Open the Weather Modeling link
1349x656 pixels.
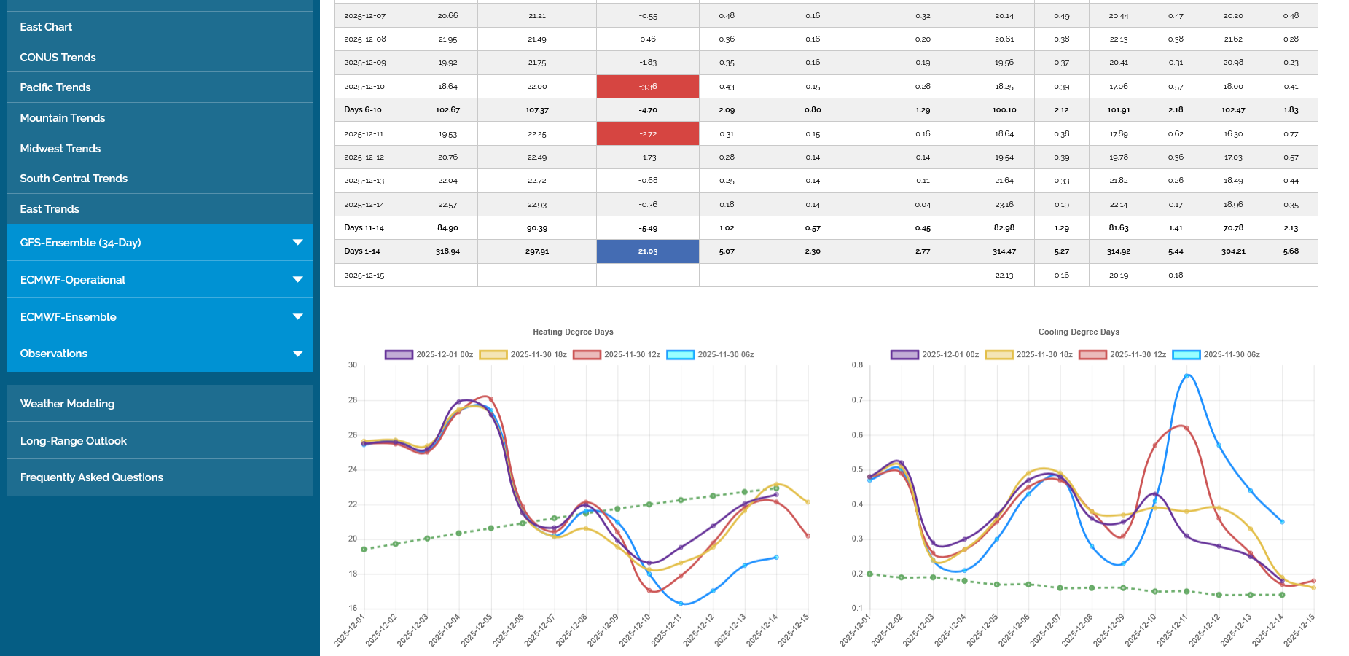(67, 404)
